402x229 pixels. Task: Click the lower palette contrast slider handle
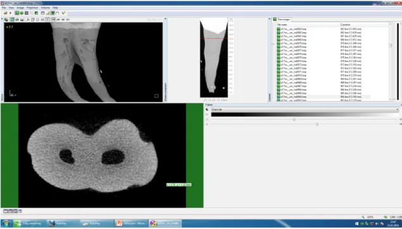[317, 124]
